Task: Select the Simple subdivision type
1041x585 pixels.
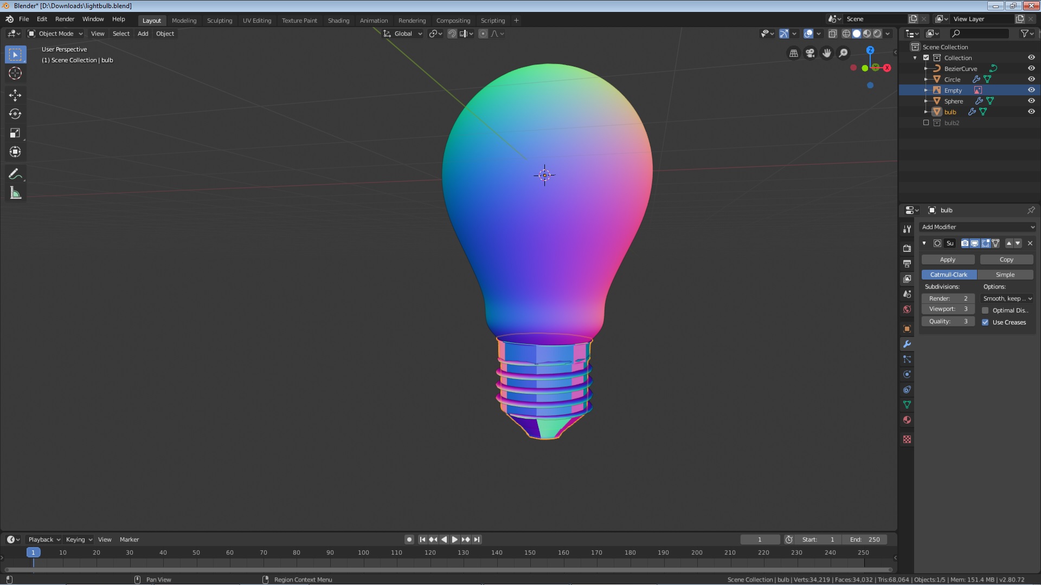Action: point(1005,275)
